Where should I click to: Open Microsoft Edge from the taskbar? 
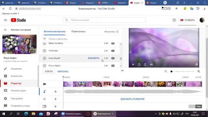click(26, 114)
